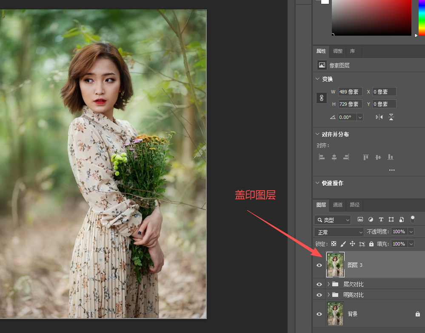Open the rotation angle dropdown
Image resolution: width=425 pixels, height=333 pixels.
(x=360, y=117)
